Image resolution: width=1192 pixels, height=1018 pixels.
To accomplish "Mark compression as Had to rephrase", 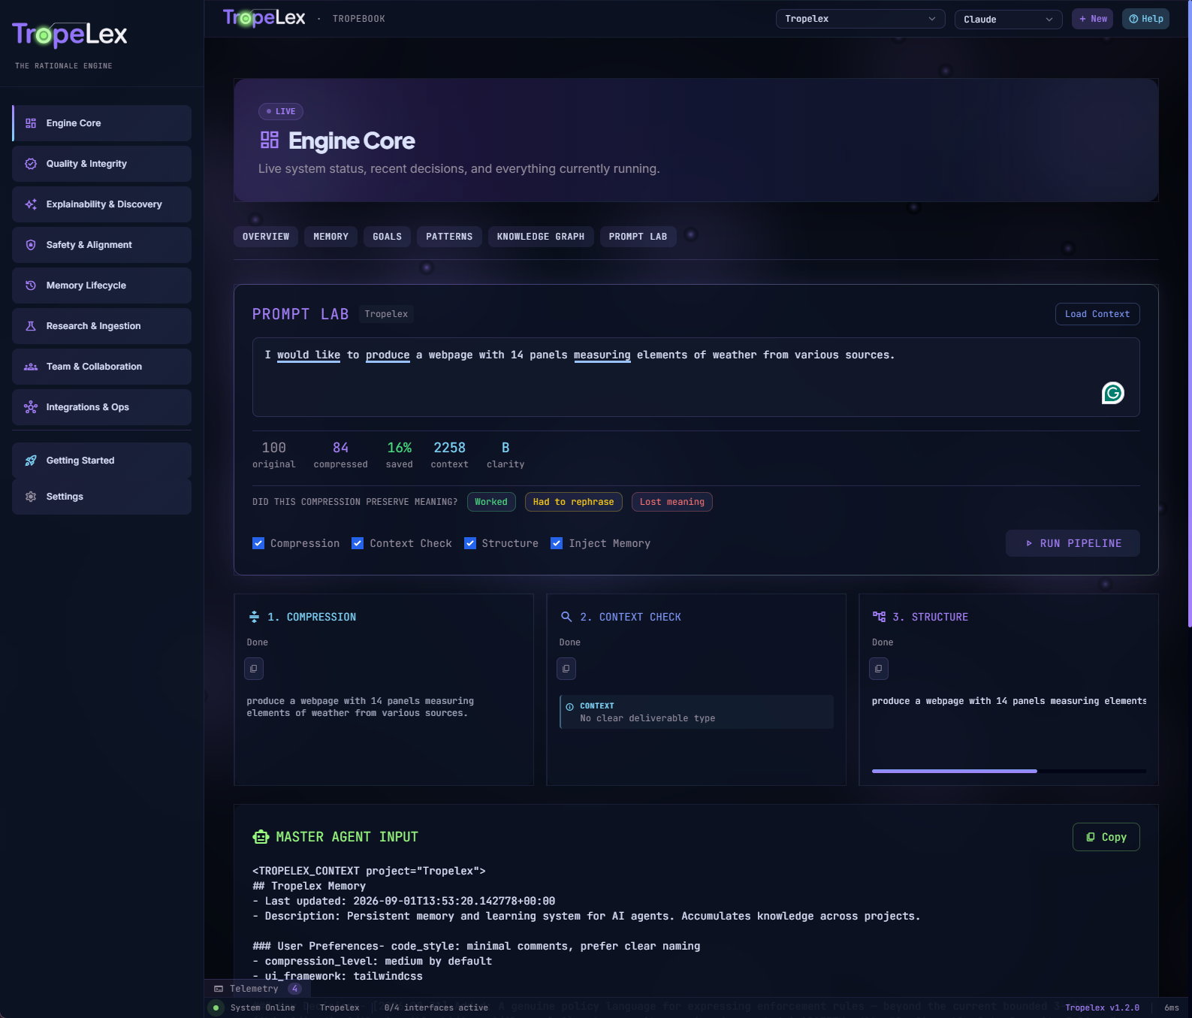I will [x=574, y=502].
